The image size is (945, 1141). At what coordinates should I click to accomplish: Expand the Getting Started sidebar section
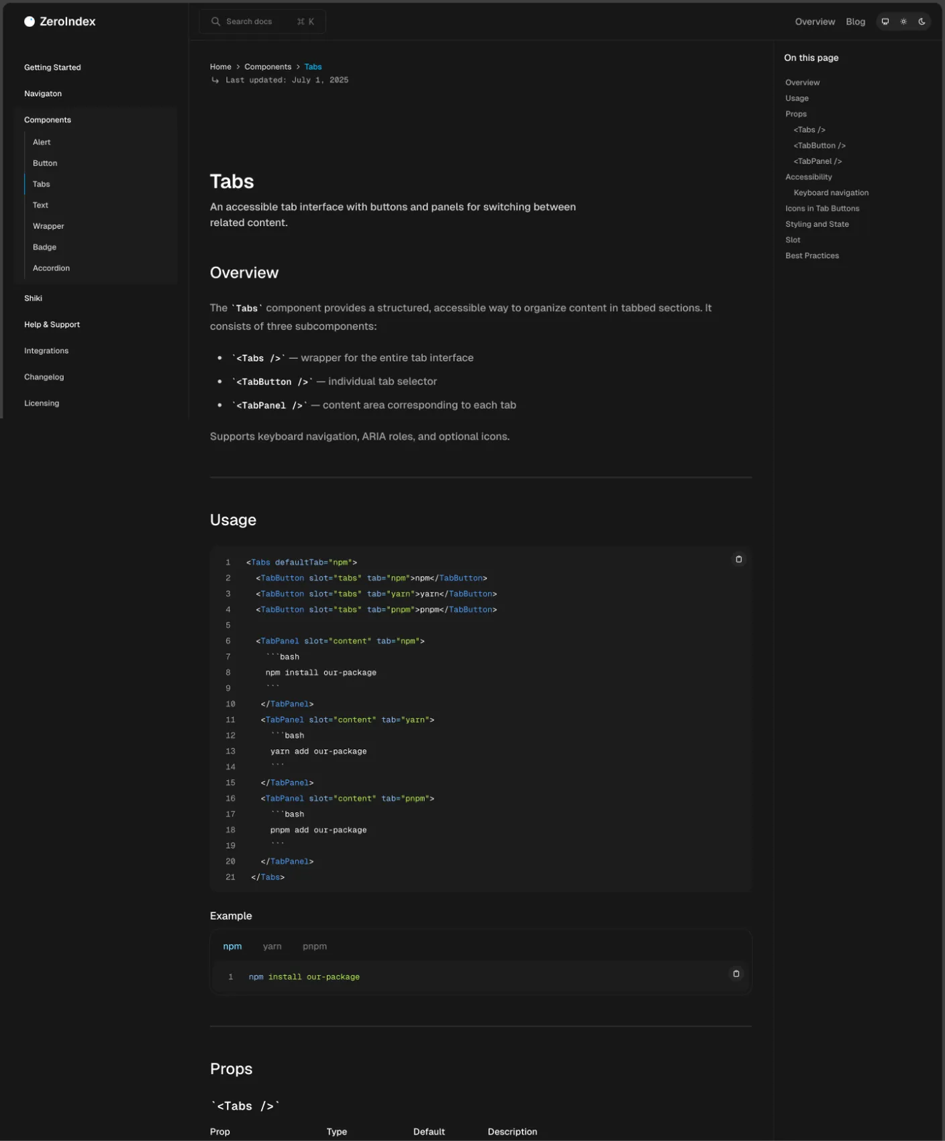tap(52, 68)
